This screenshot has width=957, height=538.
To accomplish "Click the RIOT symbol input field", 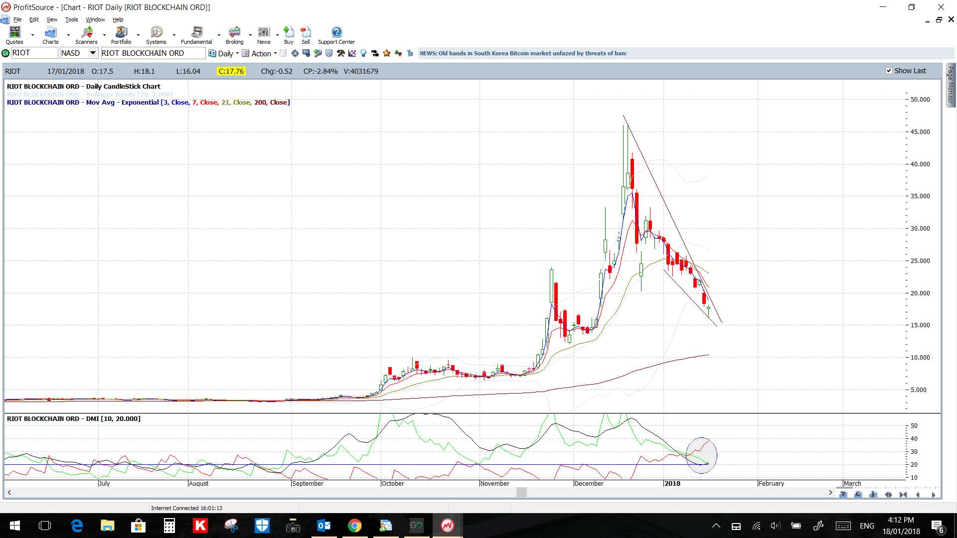I will coord(34,53).
